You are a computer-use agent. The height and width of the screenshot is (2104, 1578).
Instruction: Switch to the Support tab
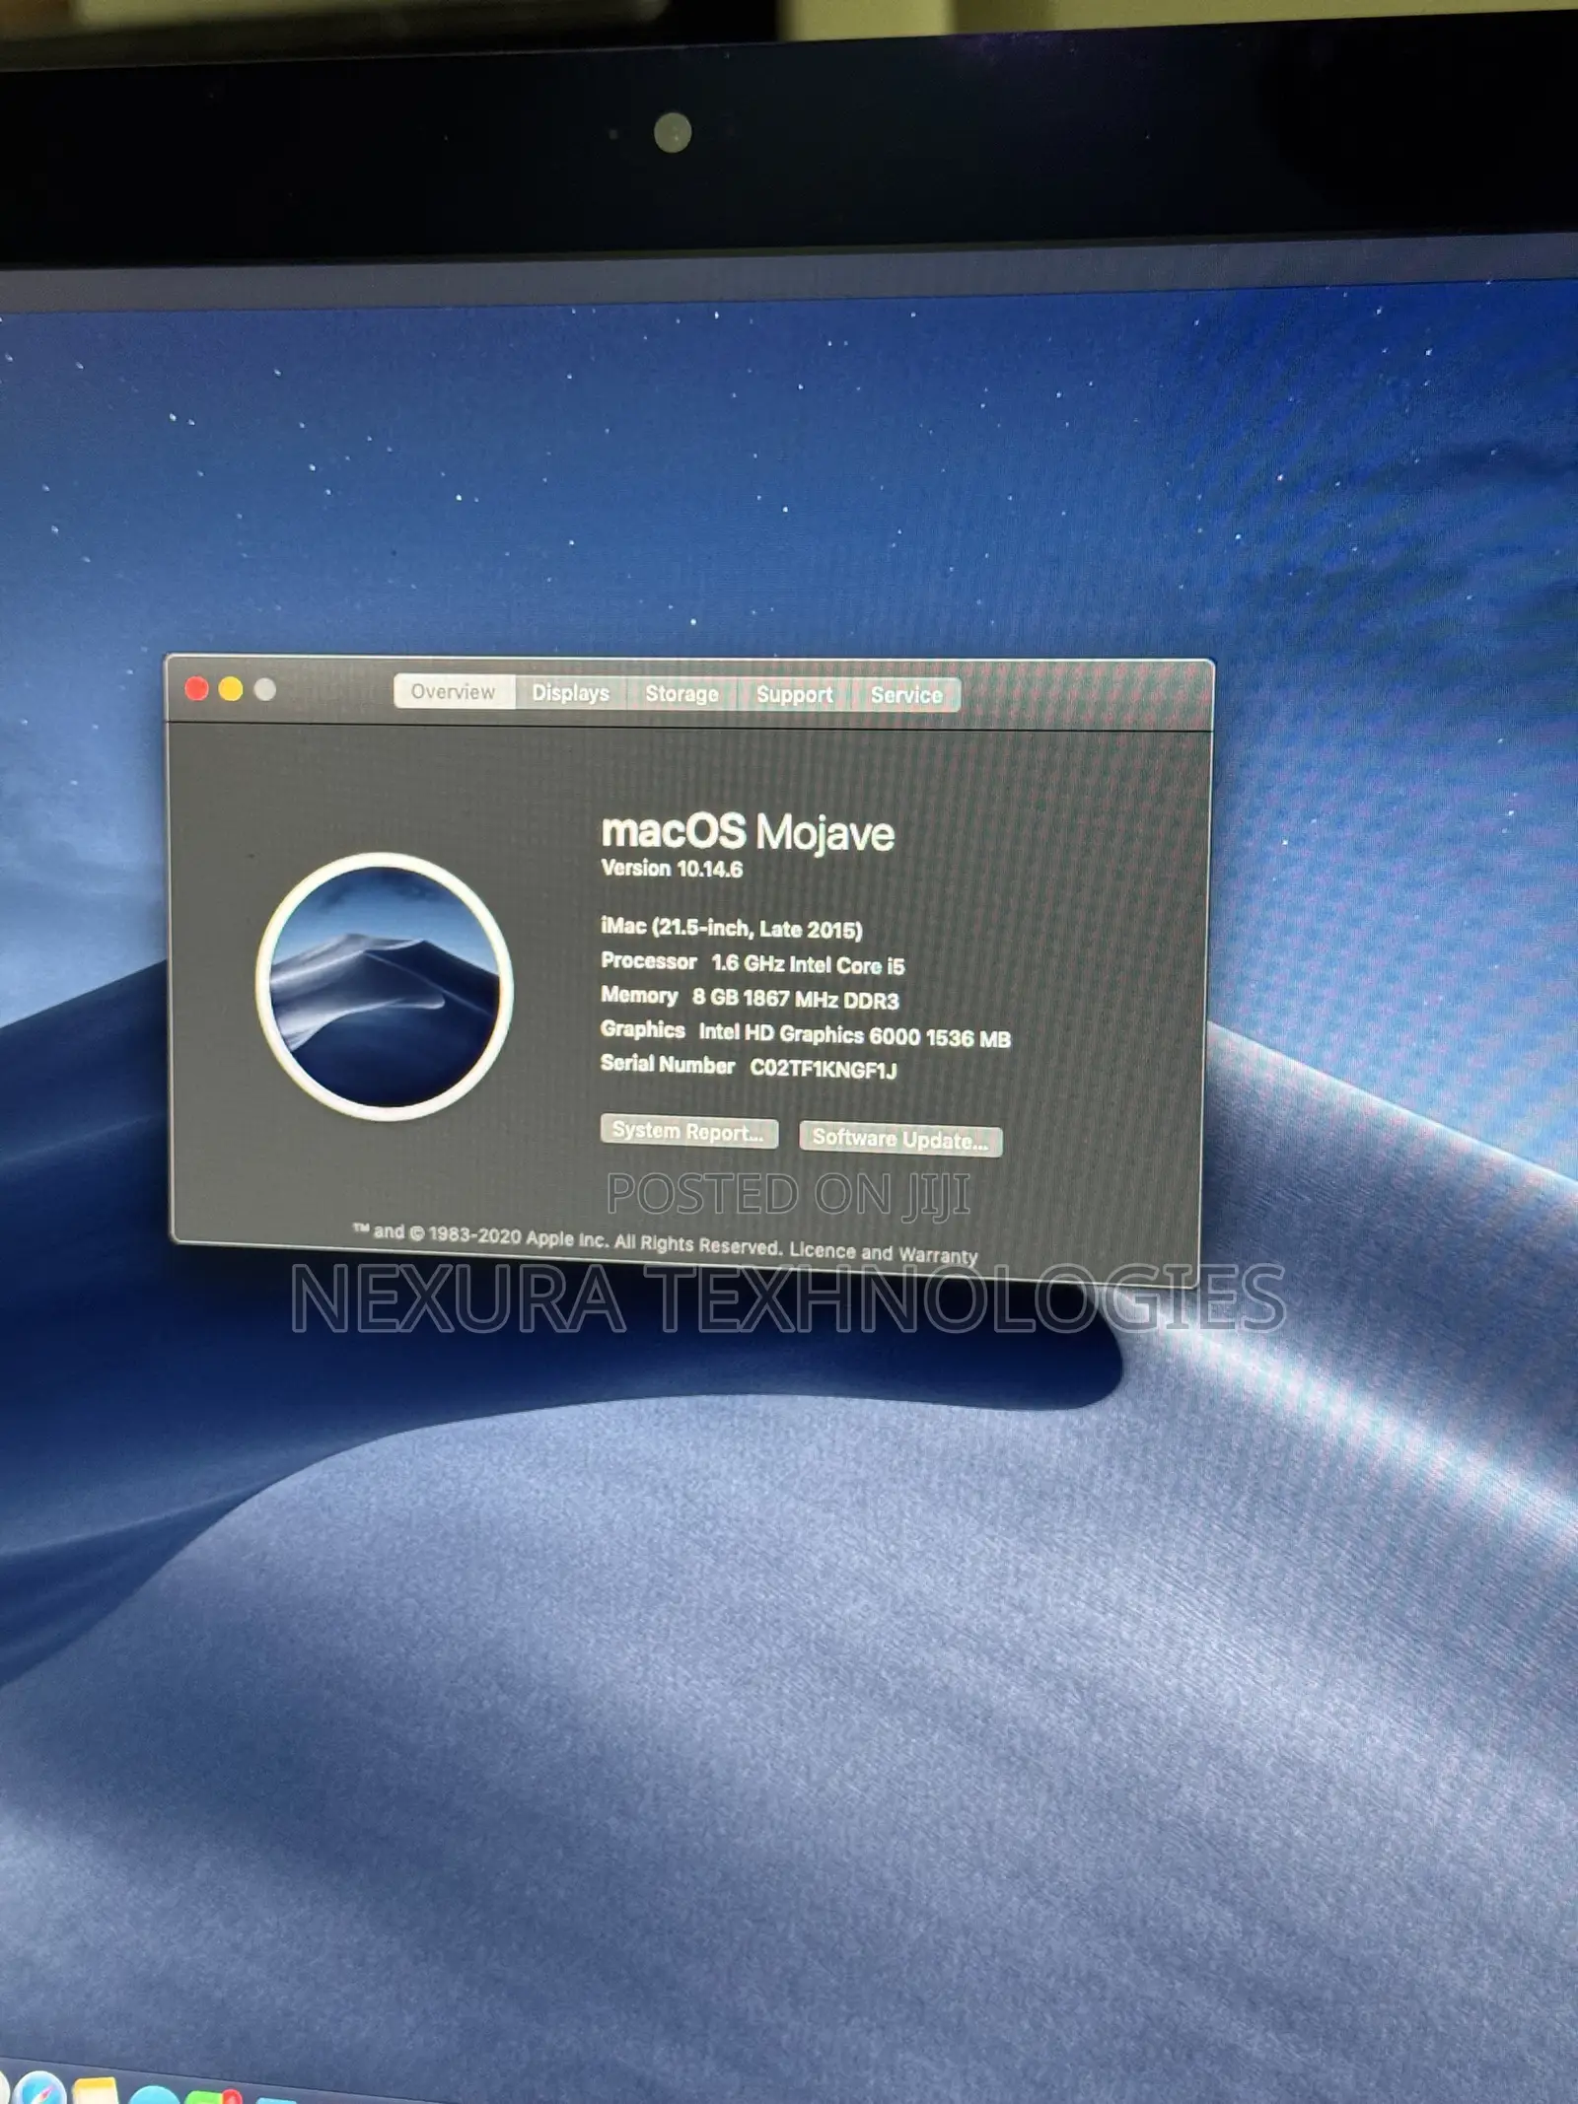tap(794, 694)
